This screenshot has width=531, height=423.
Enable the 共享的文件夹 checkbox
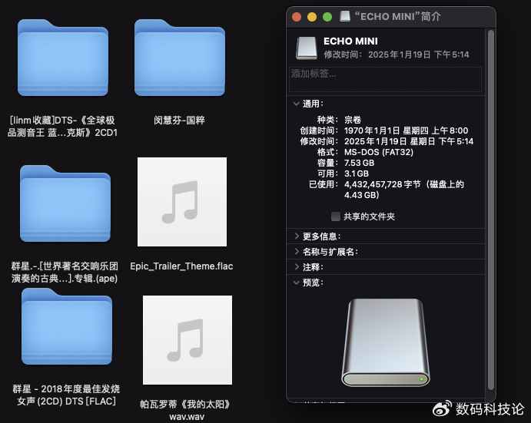335,216
